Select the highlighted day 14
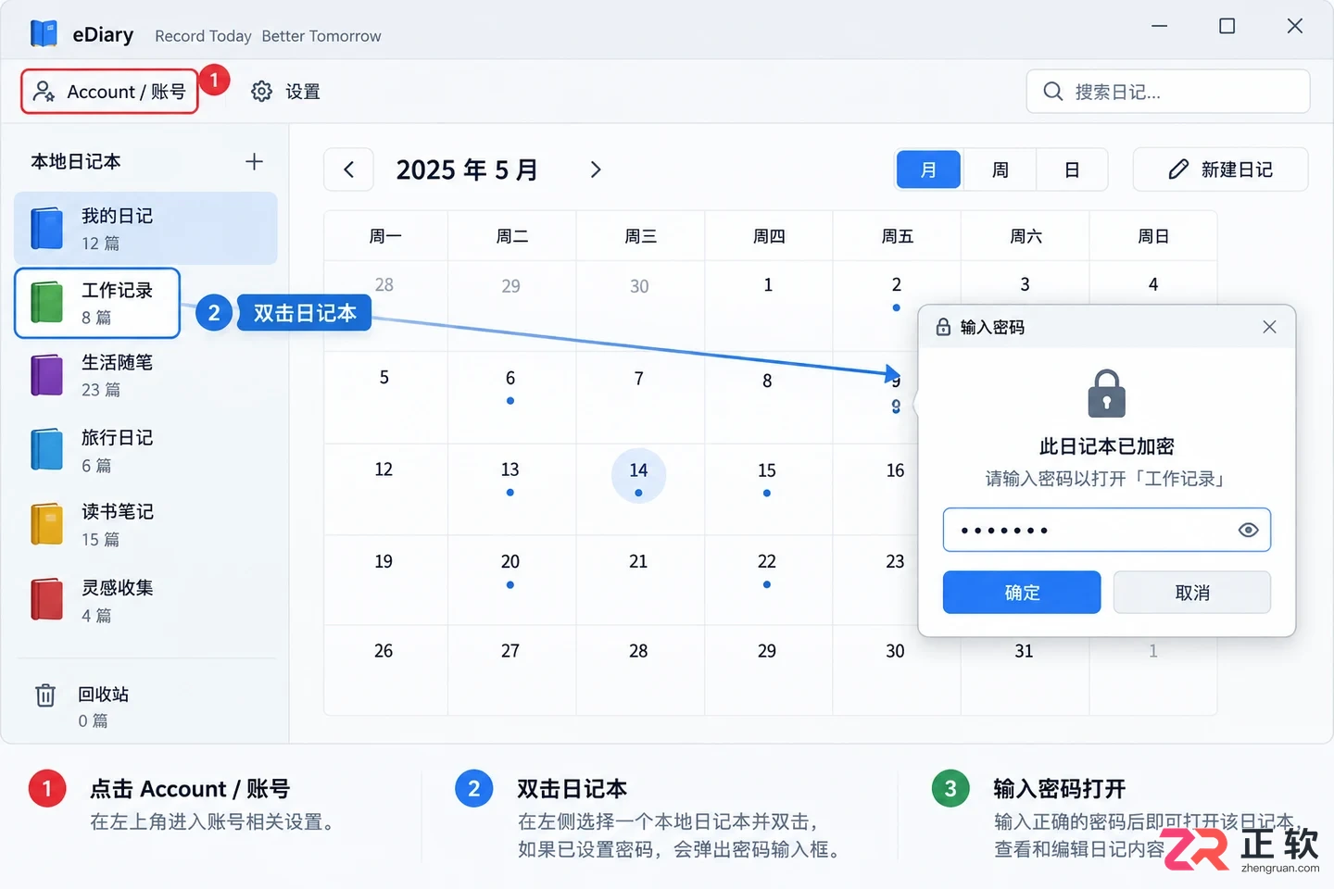 [638, 475]
